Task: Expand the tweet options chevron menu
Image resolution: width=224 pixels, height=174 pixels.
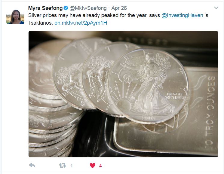Action: tap(216, 8)
